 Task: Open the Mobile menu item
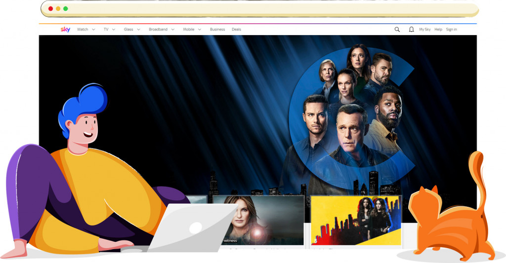point(189,29)
